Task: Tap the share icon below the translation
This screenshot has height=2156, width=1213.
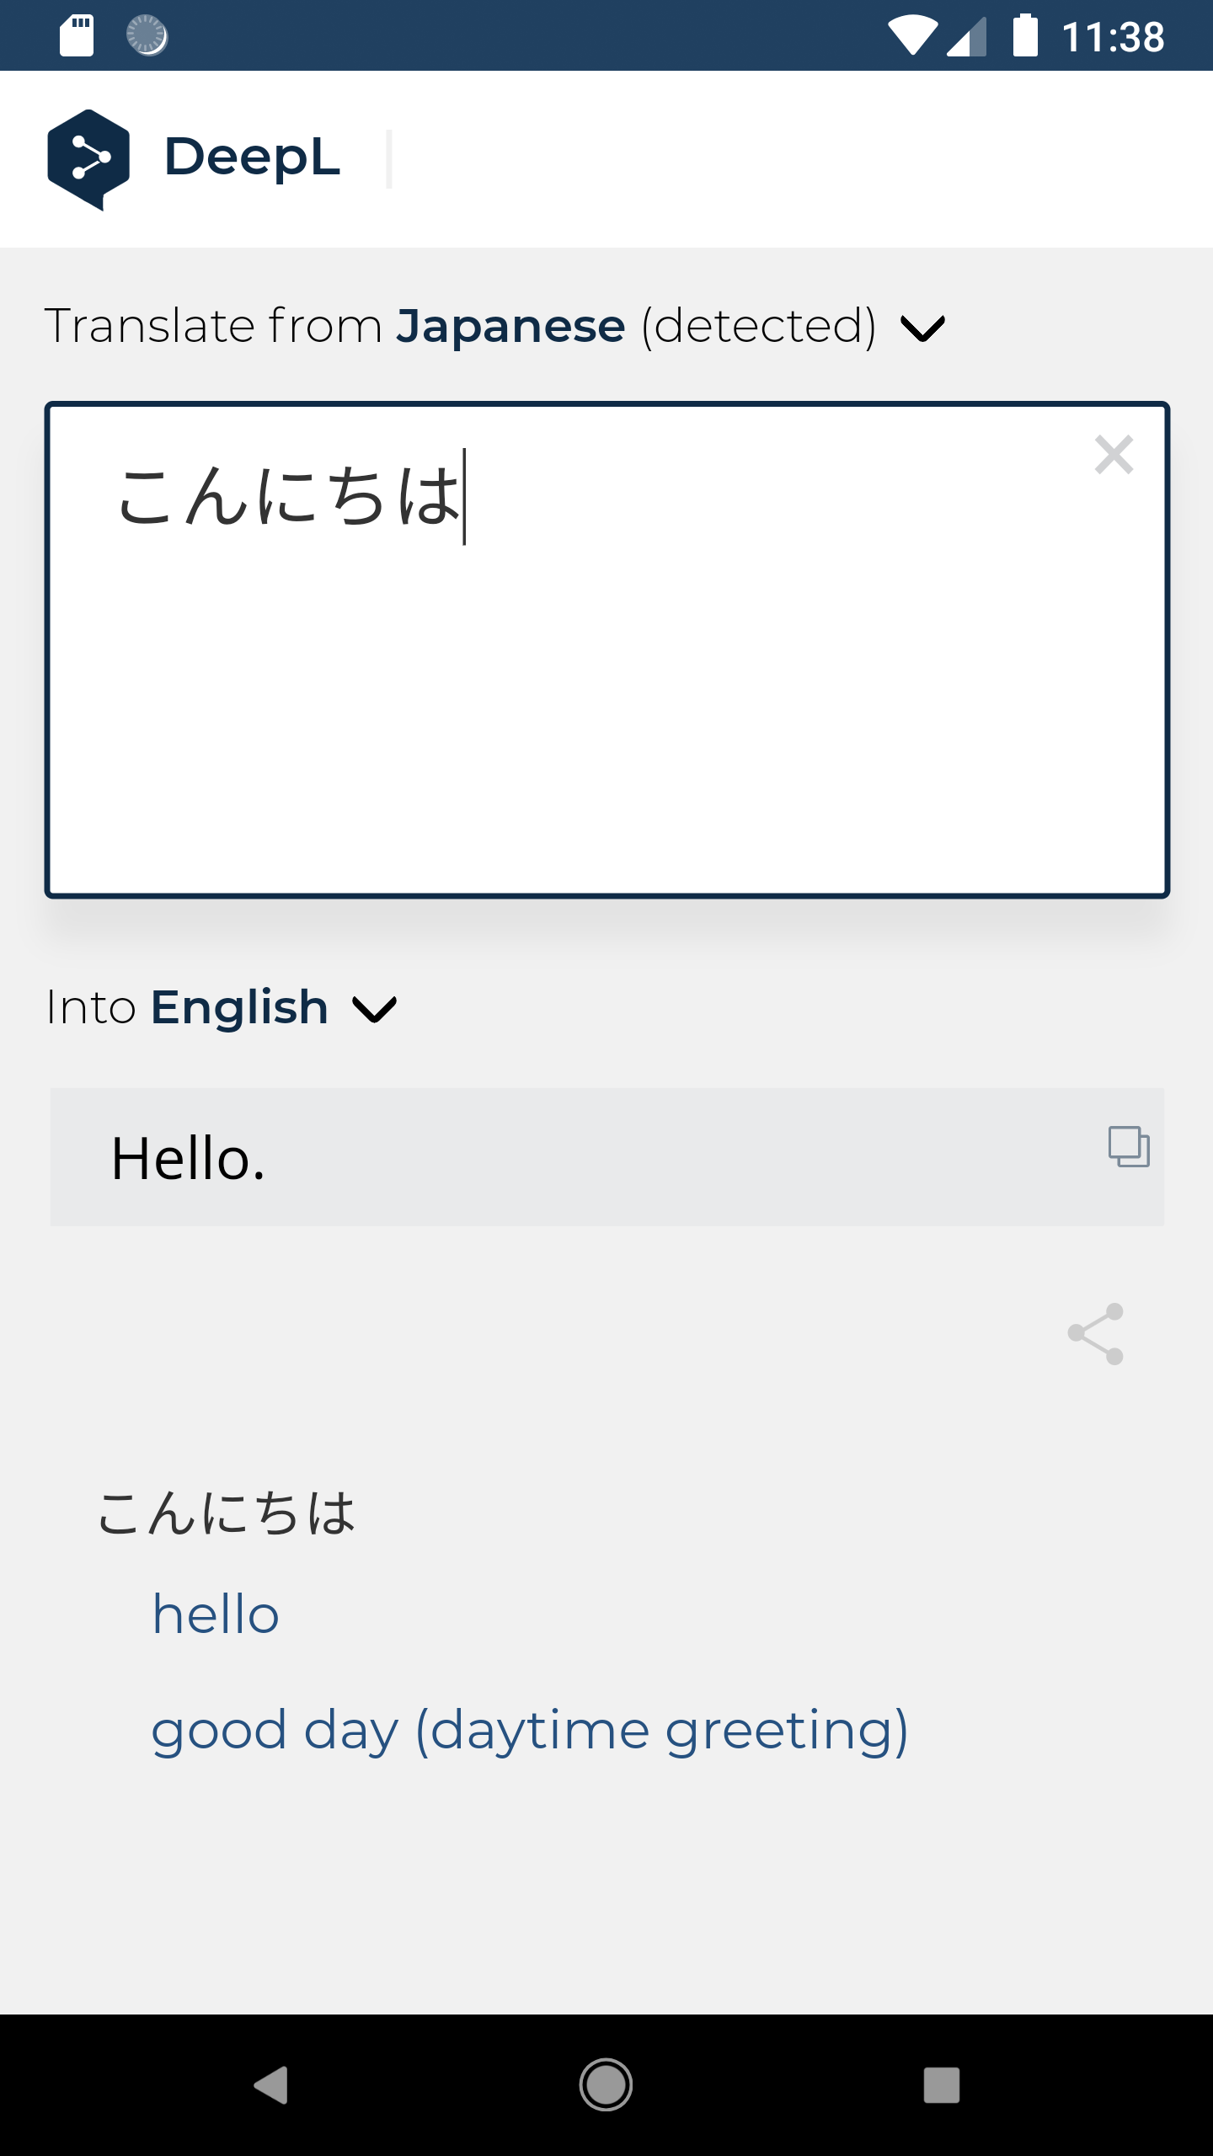Action: tap(1095, 1334)
